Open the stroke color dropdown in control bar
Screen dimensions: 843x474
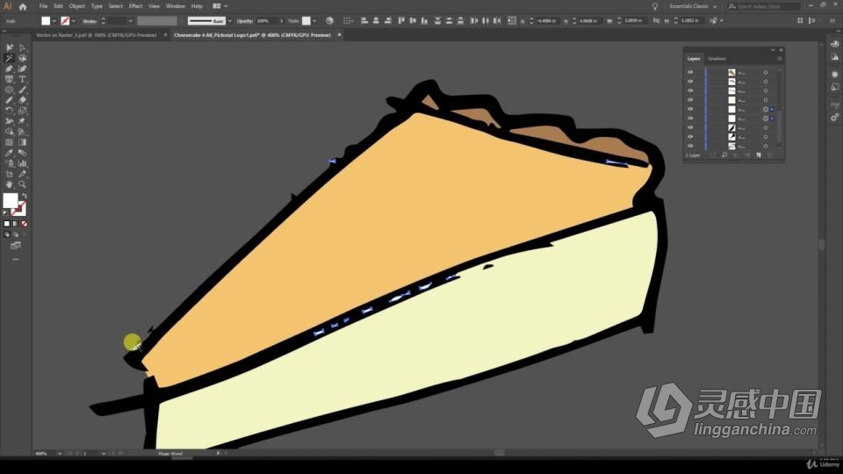click(x=74, y=21)
